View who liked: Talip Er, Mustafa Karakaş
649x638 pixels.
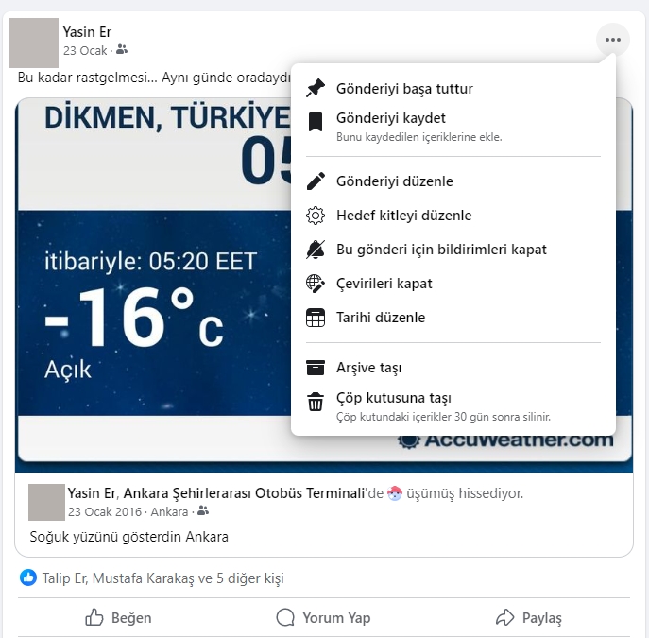tap(162, 578)
